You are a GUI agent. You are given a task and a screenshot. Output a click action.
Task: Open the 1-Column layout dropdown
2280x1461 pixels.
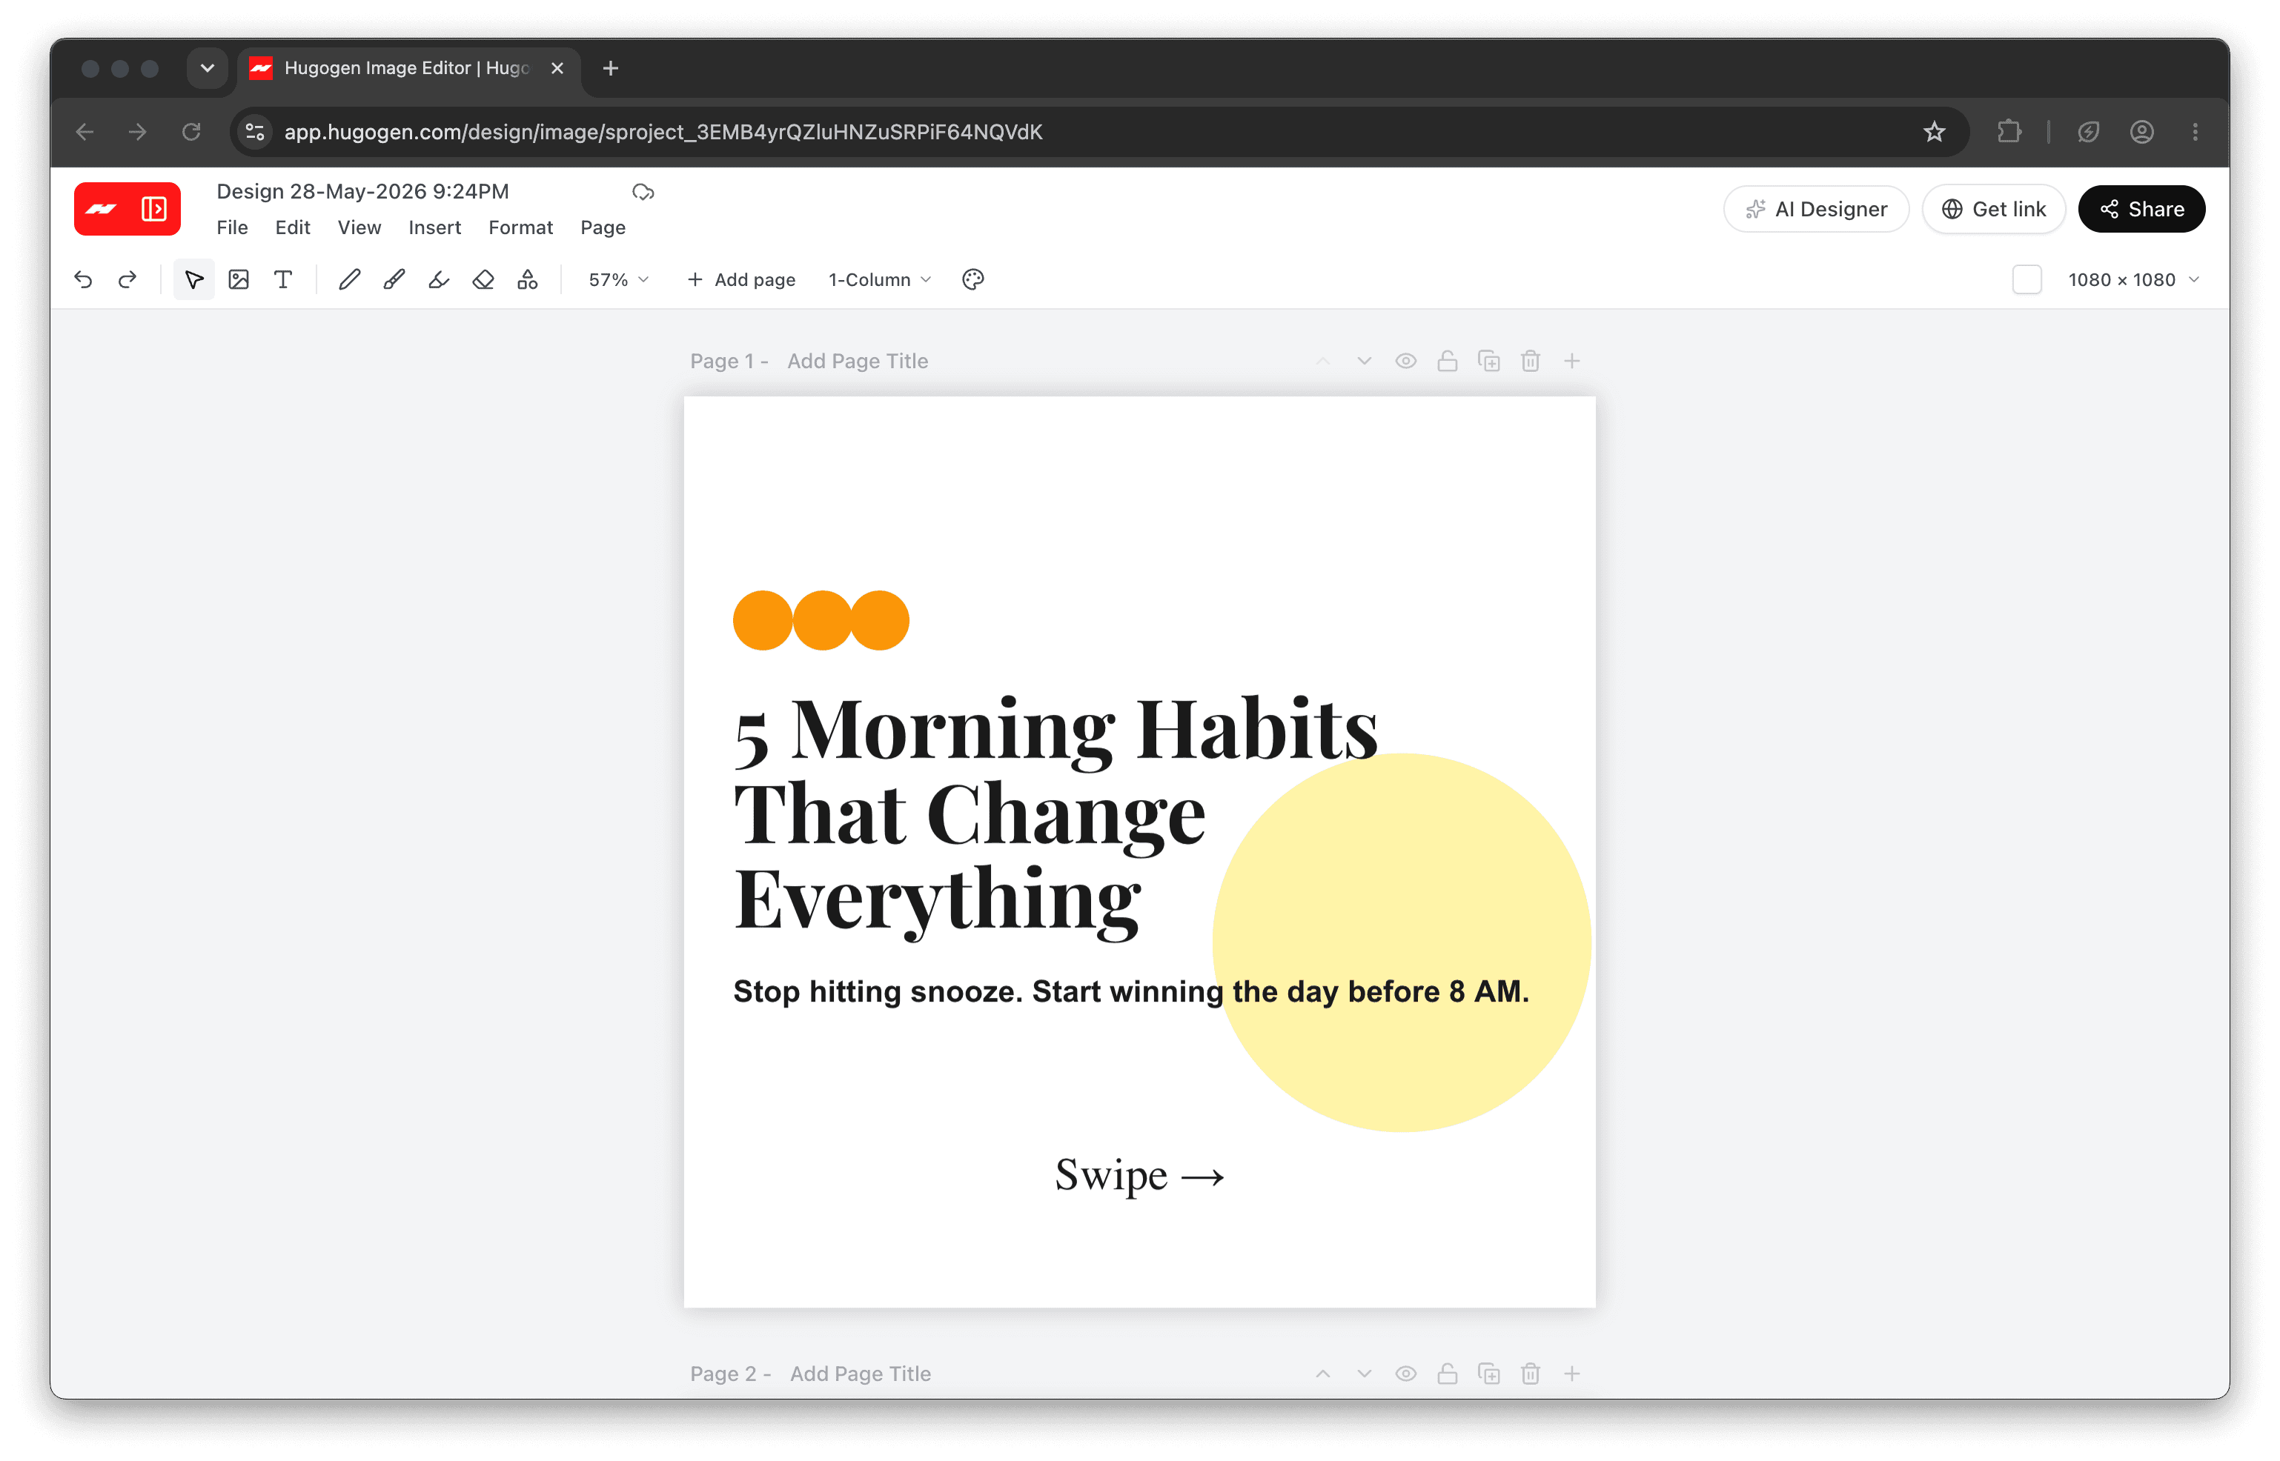click(879, 280)
